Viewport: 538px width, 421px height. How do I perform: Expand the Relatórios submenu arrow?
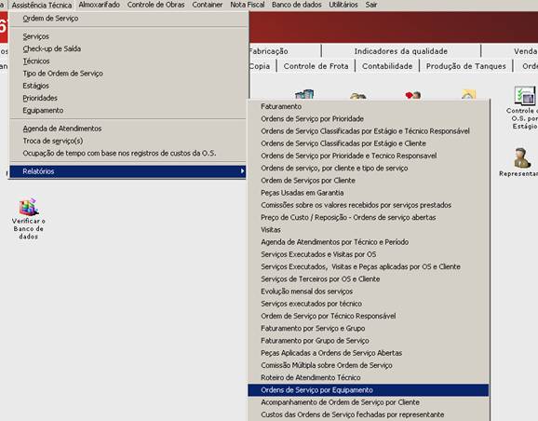coord(243,171)
